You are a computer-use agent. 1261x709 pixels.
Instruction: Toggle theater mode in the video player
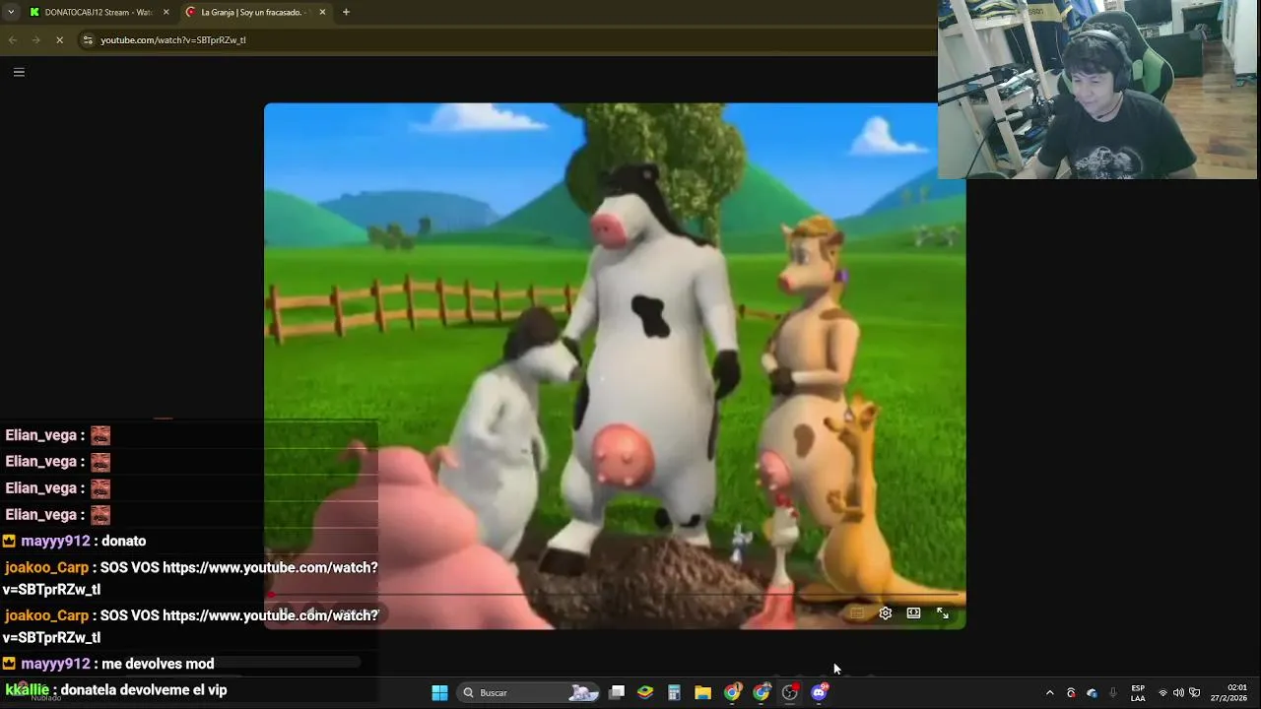pyautogui.click(x=913, y=613)
